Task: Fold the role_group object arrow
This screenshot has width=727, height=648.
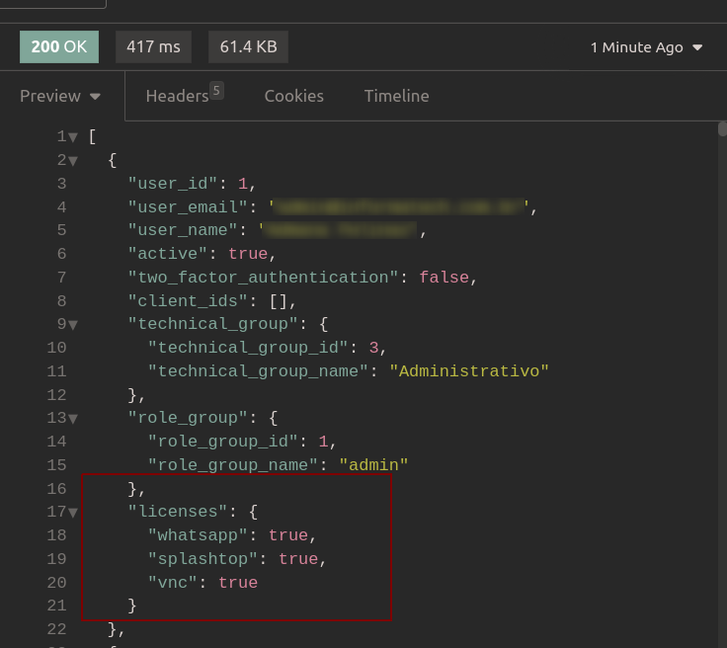Action: (73, 419)
